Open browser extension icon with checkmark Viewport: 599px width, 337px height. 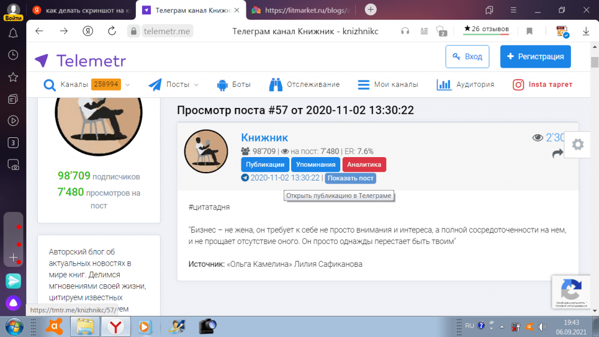point(562,31)
